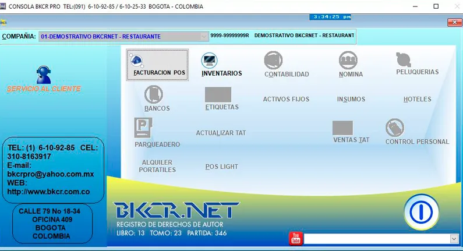Click the Calle 79 No 18-34 address box
The width and height of the screenshot is (463, 251).
[x=52, y=224]
